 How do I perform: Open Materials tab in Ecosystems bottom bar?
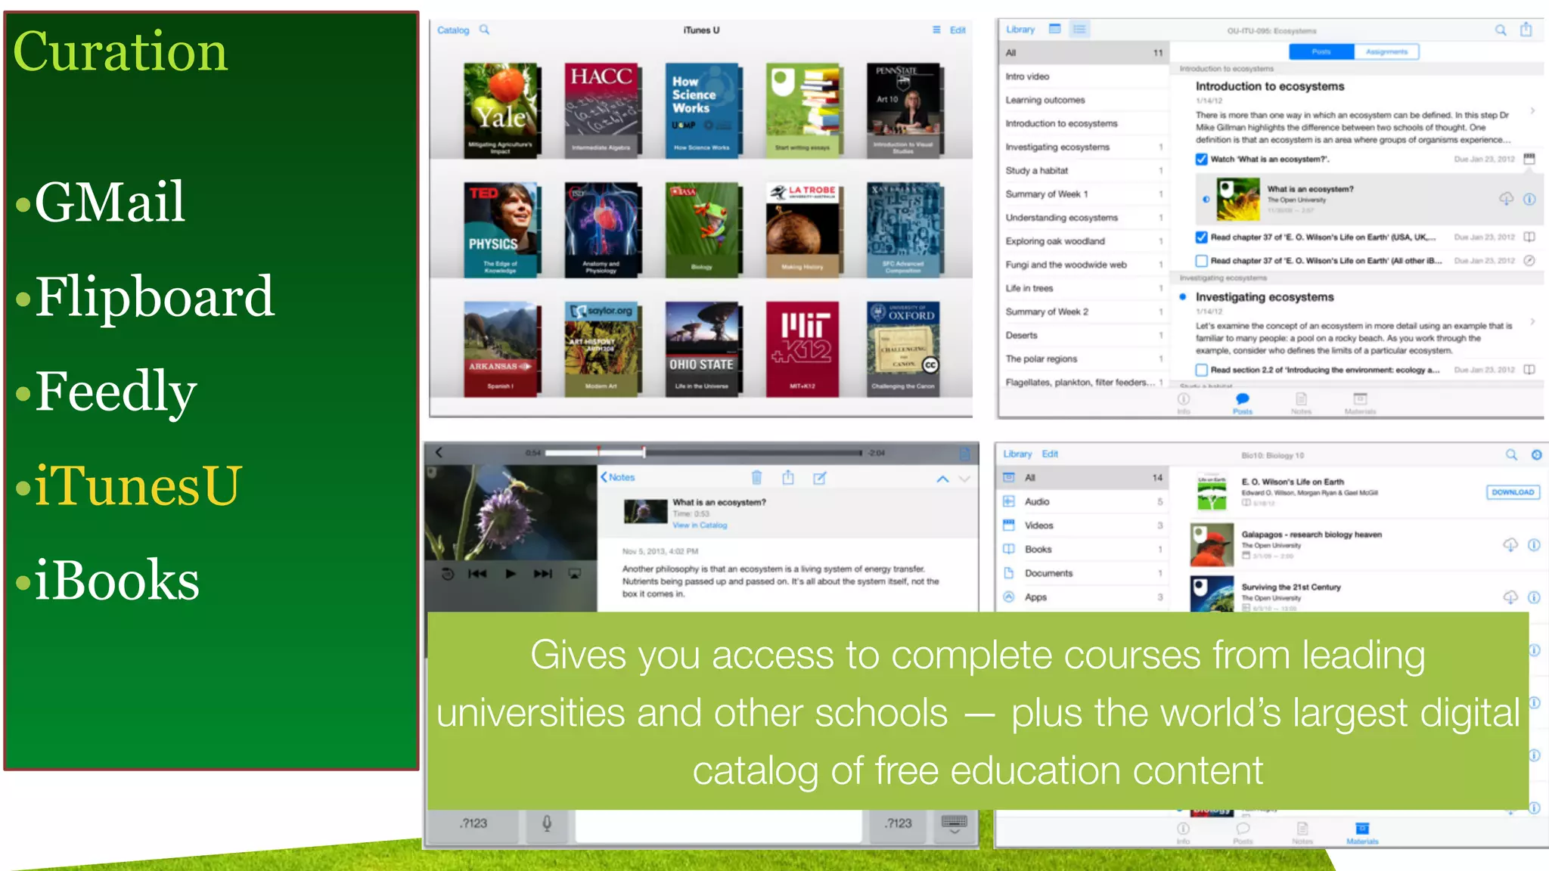1360,403
